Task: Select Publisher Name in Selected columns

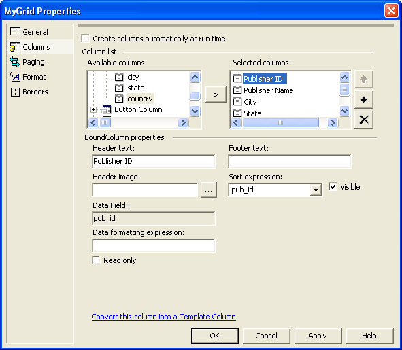Action: tap(268, 90)
